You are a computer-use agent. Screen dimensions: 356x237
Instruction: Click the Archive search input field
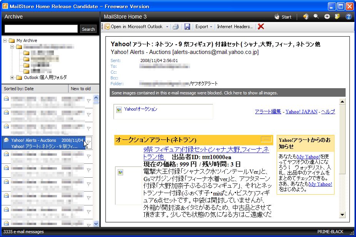pyautogui.click(x=41, y=29)
